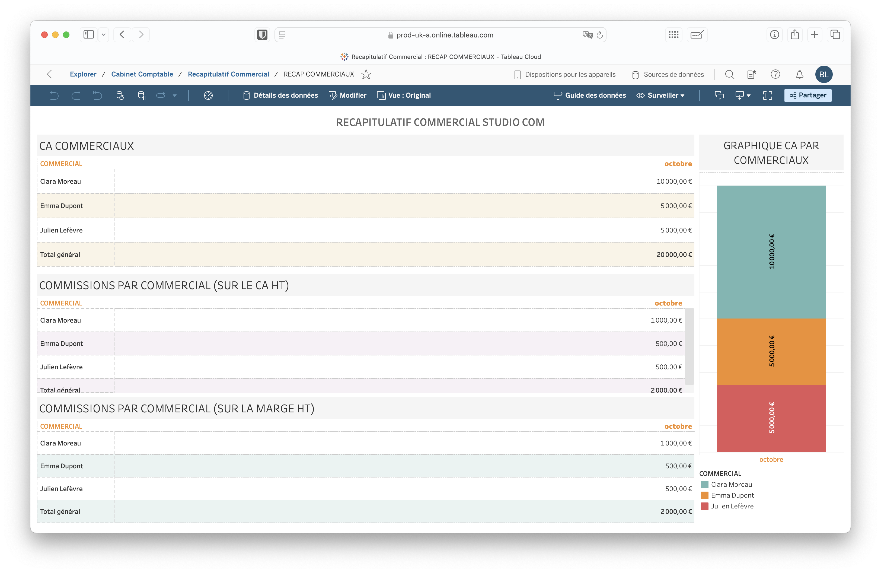The image size is (881, 573).
Task: Click octobre header in CA COMMERCIAUX table
Action: point(678,164)
